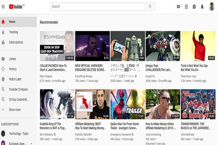
Task: Open Ryan Wegner lead gen training thumbnail
Action: pos(57,46)
